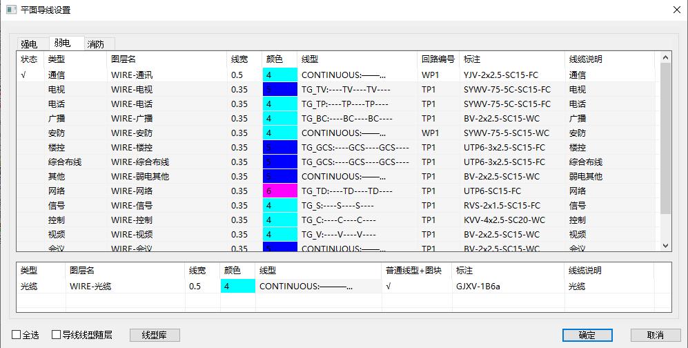Viewport: 688px width, 348px height.
Task: Pick the magenta color swatch for 网络
Action: (x=279, y=191)
